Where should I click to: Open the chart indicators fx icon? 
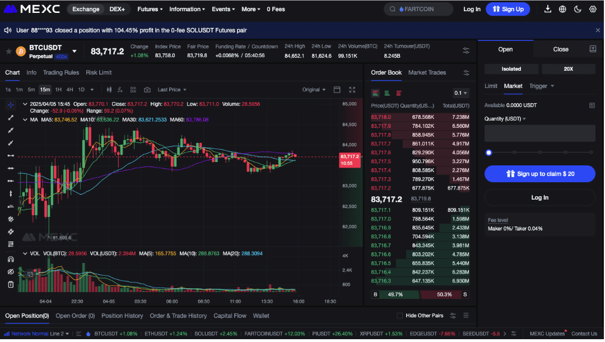(x=120, y=90)
